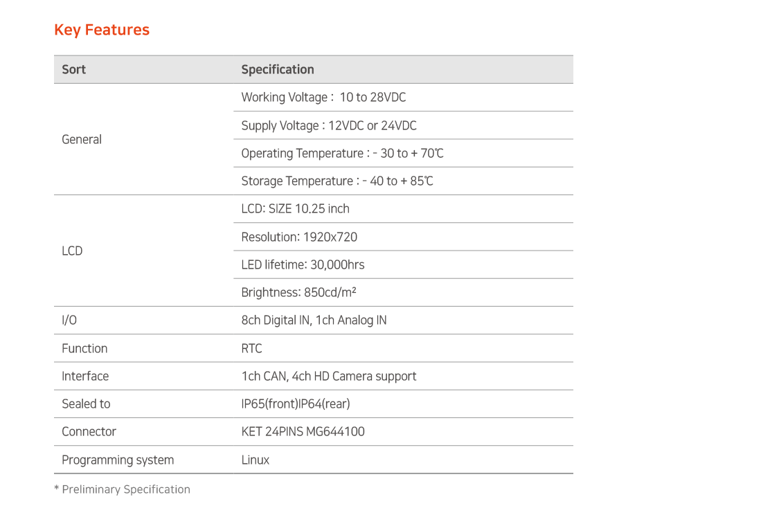Click the LCD SIZE 10.25 inch row
This screenshot has width=779, height=524.
pyautogui.click(x=403, y=209)
